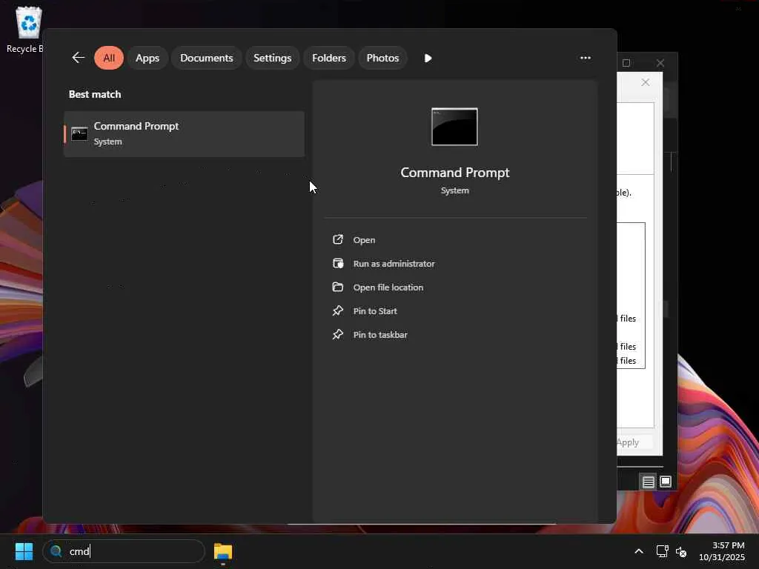Close the background window
The image size is (759, 569).
(x=660, y=63)
